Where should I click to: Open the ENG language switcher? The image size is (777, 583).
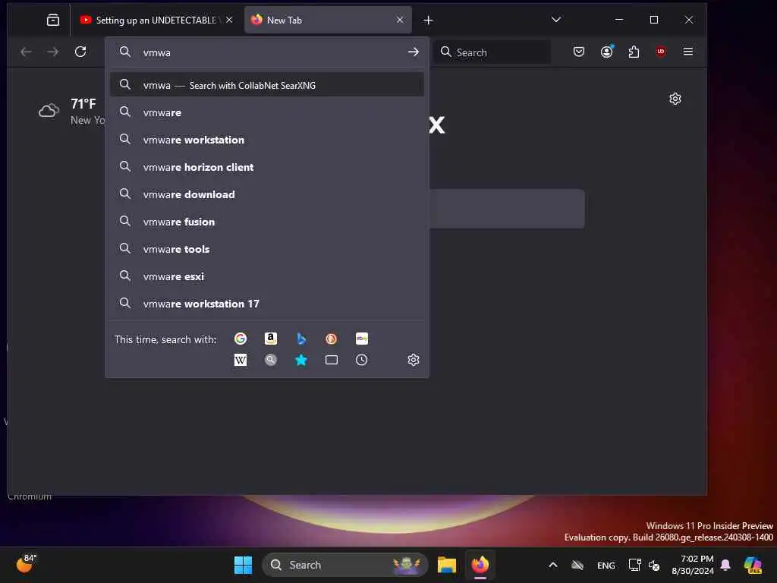point(606,565)
